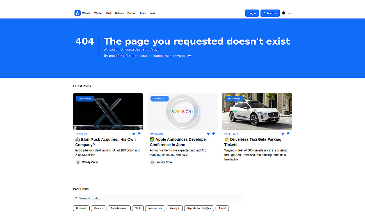Focus the Search posts input field
Image resolution: width=365 pixels, height=221 pixels.
point(158,199)
